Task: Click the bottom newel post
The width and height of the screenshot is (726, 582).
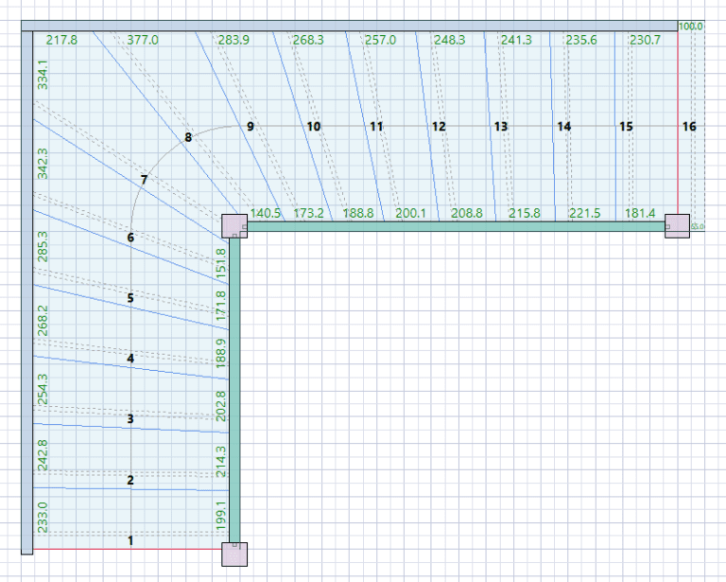Action: (234, 555)
